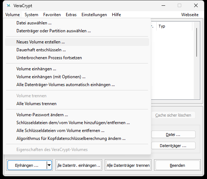
Task: Click the Typ column header
Action: [x=174, y=26]
